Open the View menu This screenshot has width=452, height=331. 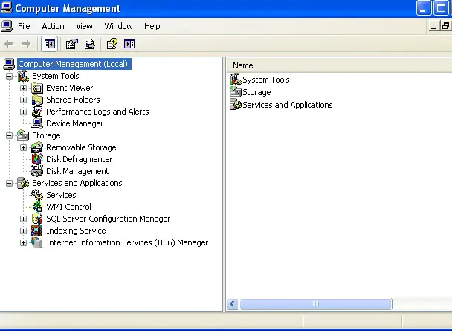pos(84,26)
